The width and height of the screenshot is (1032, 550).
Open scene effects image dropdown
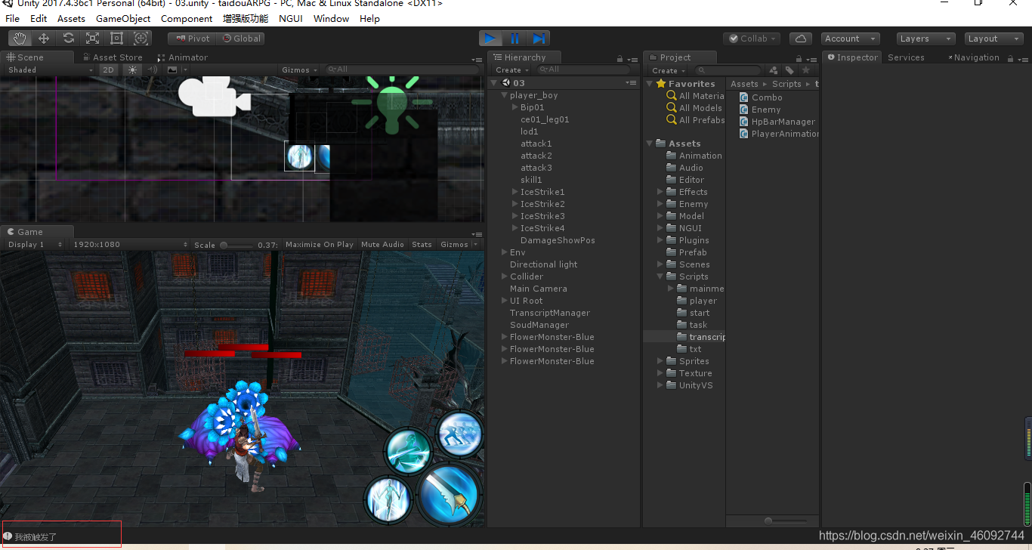click(176, 70)
